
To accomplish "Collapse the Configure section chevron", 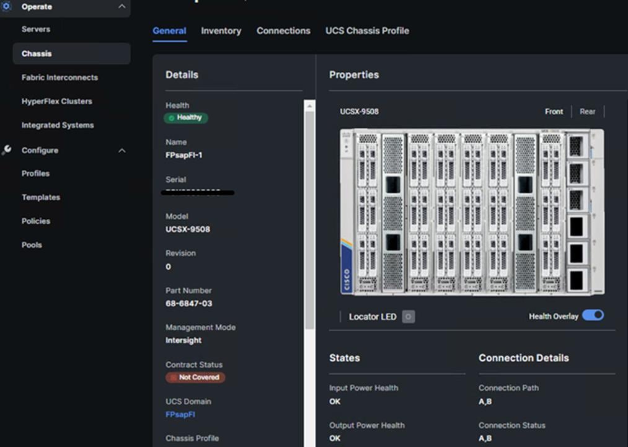I will click(122, 151).
